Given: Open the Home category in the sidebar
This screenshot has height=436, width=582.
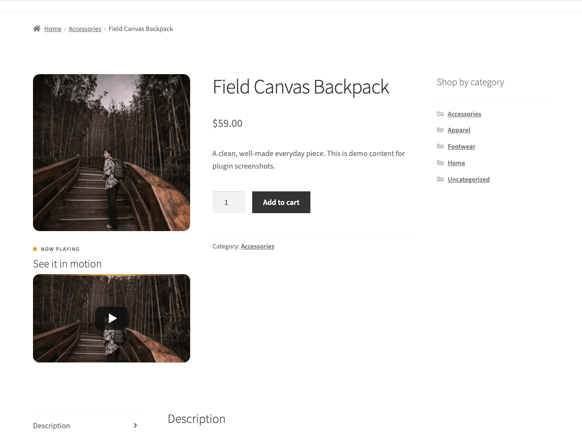Looking at the screenshot, I should [x=456, y=163].
